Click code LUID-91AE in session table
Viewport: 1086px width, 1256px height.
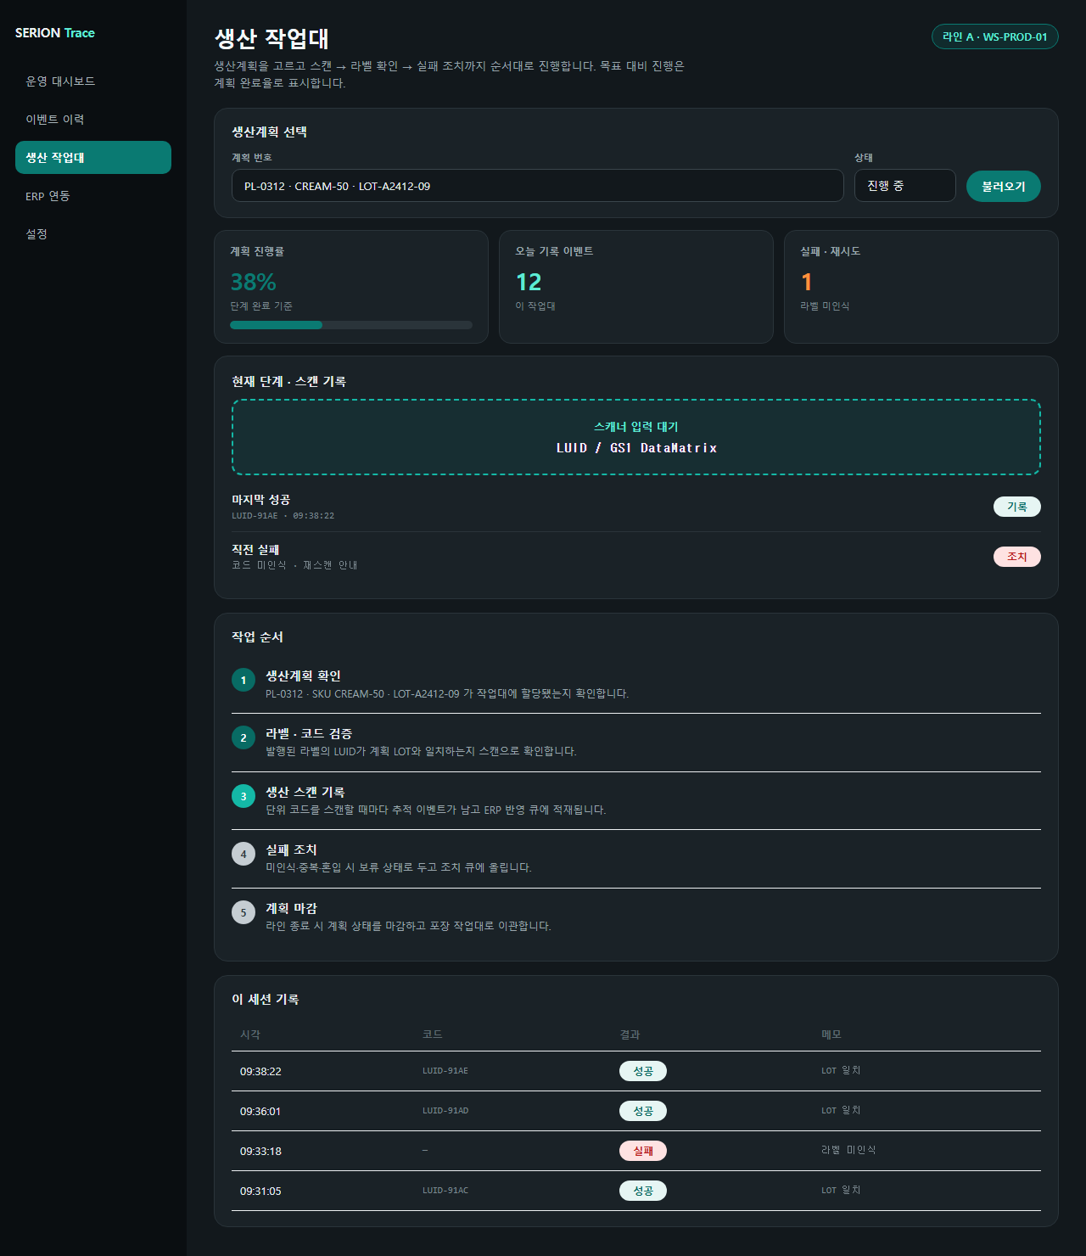click(x=445, y=1071)
